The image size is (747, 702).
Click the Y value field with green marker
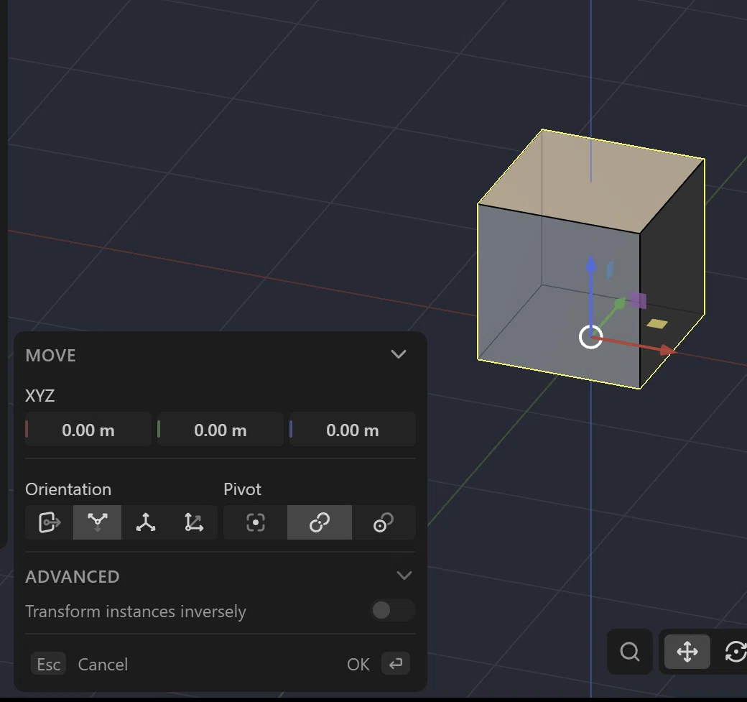coord(220,430)
